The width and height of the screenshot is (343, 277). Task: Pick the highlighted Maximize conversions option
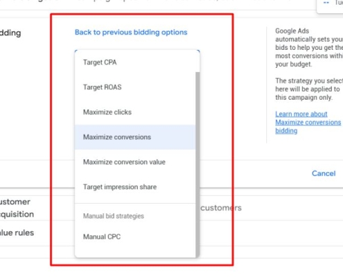tap(135, 137)
